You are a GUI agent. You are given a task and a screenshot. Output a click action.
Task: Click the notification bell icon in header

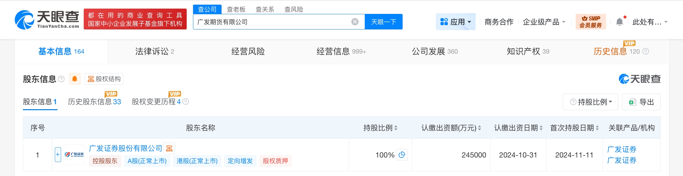pyautogui.click(x=620, y=22)
